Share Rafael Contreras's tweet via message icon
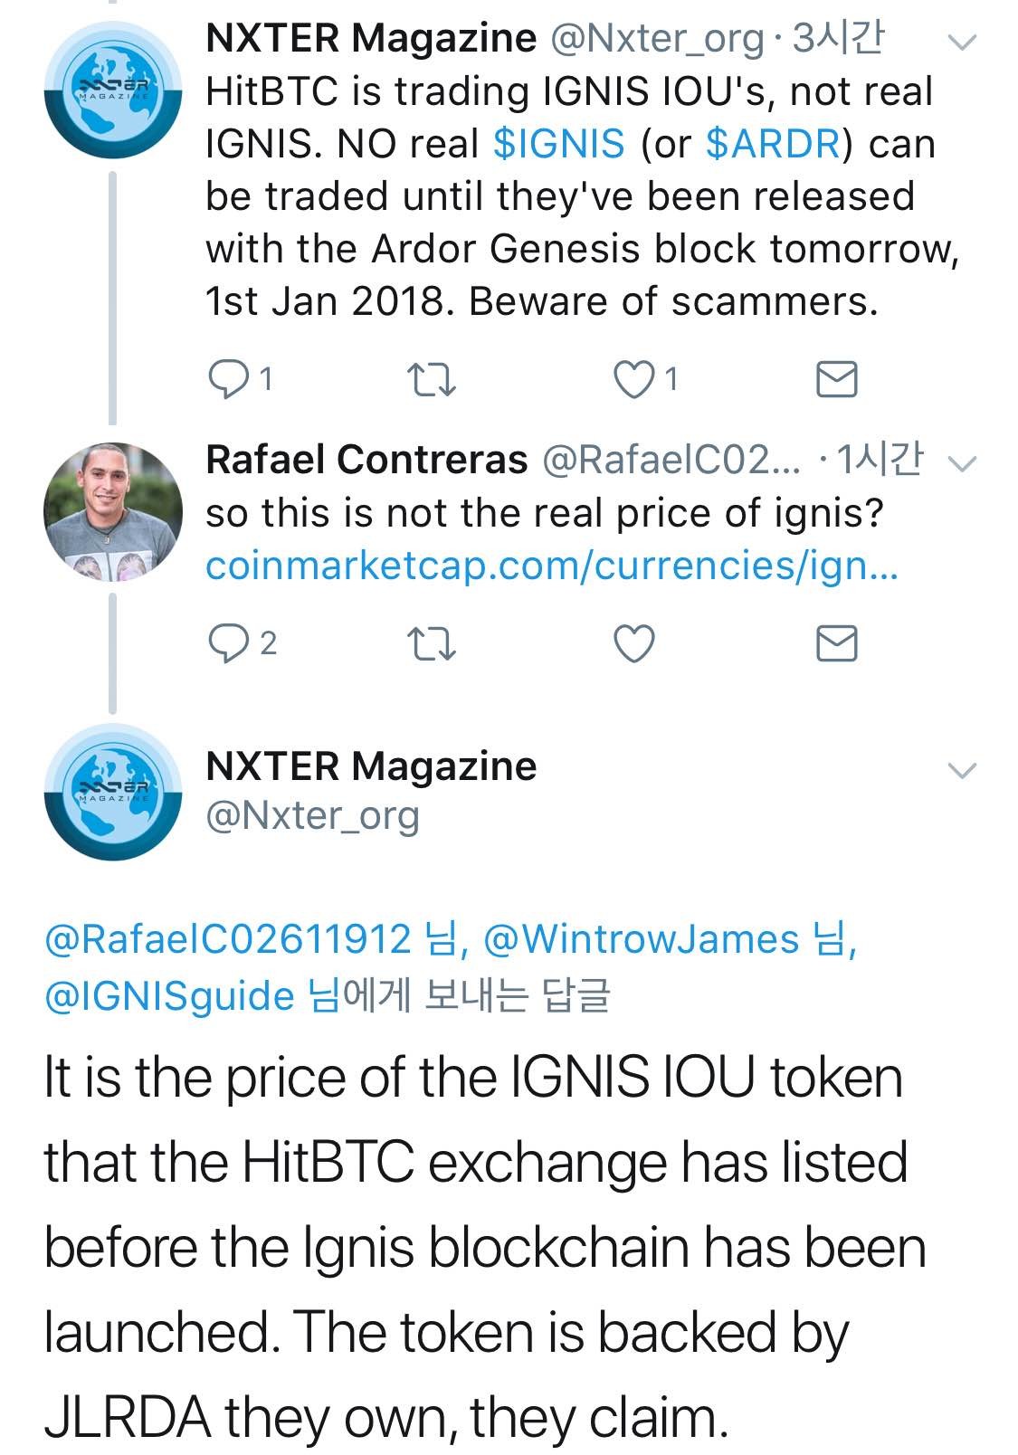Screen dimensions: 1018x1455 click(836, 643)
